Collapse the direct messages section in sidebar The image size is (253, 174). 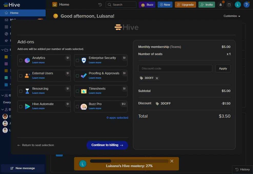pos(2,109)
